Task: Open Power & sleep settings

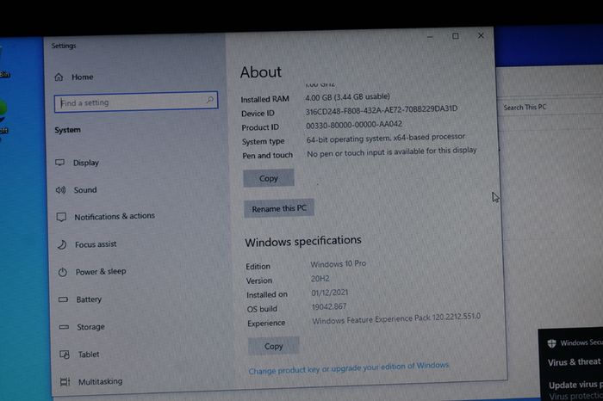Action: [x=101, y=272]
